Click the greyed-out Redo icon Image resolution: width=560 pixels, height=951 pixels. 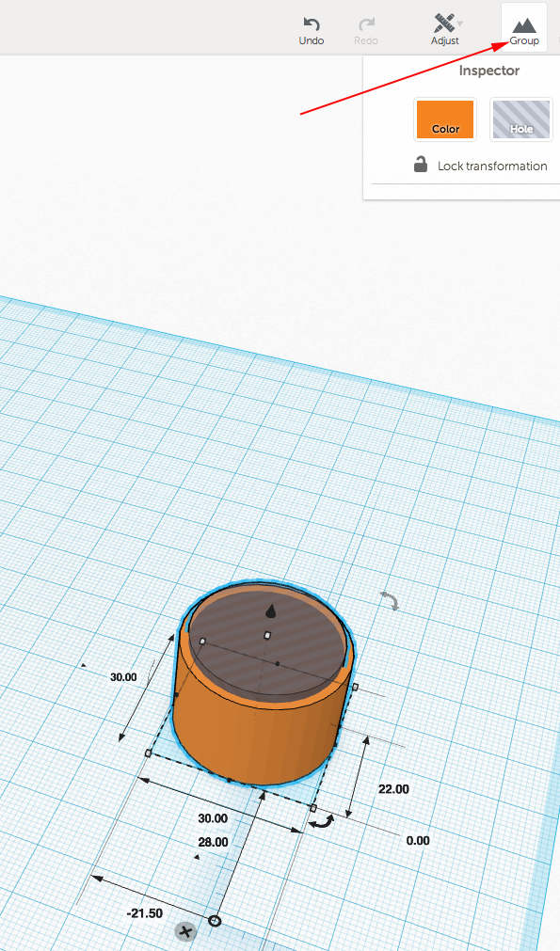pyautogui.click(x=366, y=24)
